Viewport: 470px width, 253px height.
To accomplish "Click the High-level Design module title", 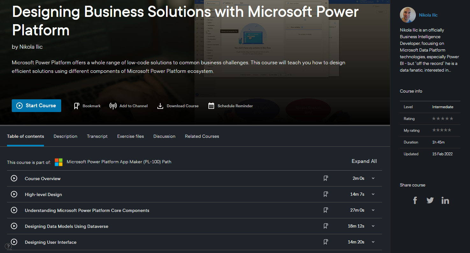I will pos(43,194).
